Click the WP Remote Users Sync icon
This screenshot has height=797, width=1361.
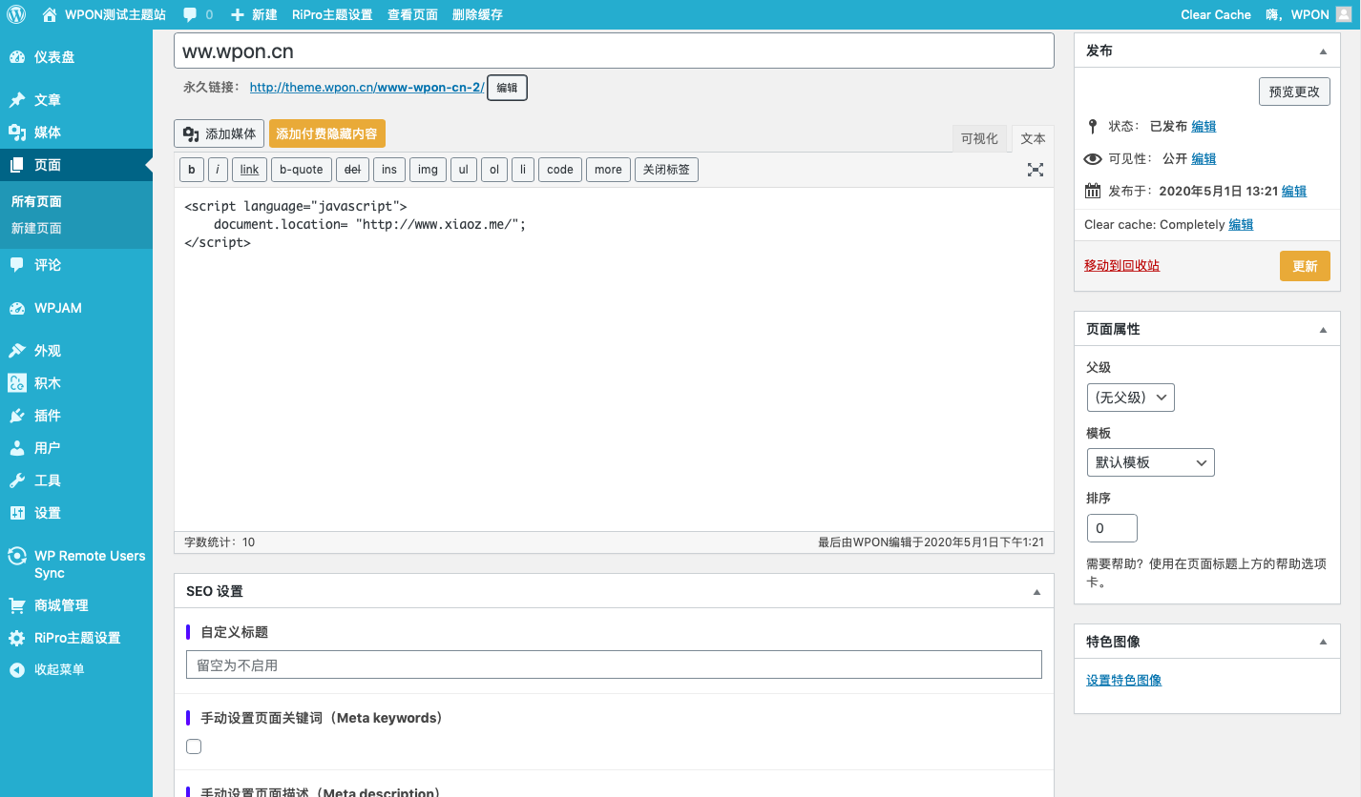click(17, 556)
